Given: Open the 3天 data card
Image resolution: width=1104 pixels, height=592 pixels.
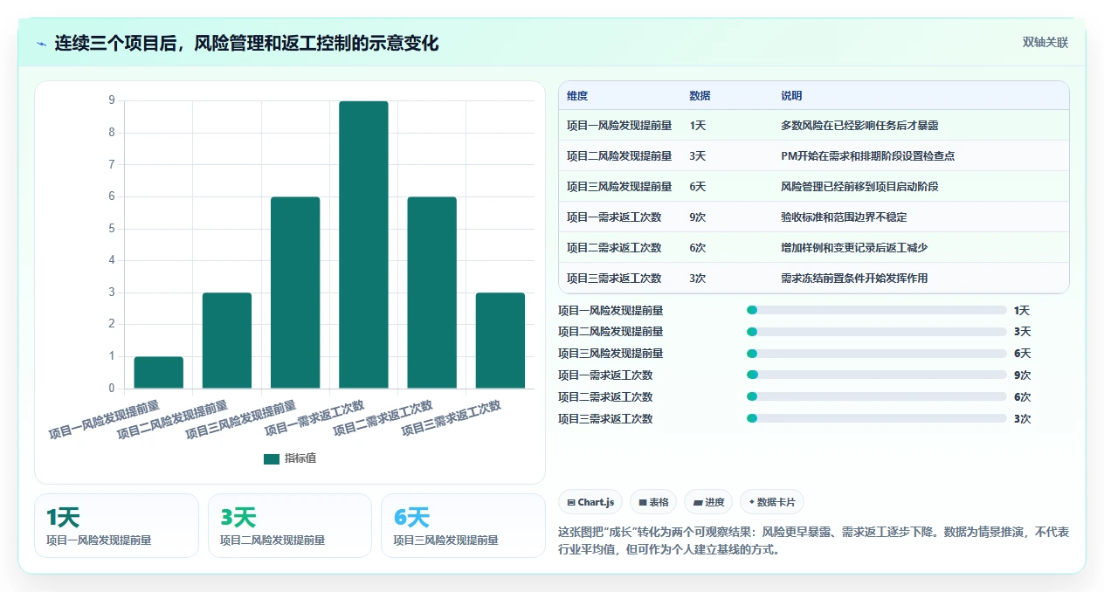Looking at the screenshot, I should coord(290,526).
